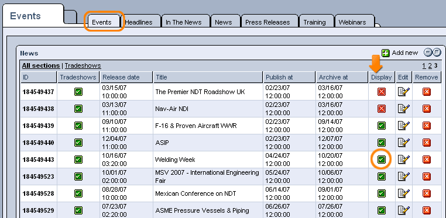Select the Webinars tab
The image size is (446, 218).
point(352,22)
